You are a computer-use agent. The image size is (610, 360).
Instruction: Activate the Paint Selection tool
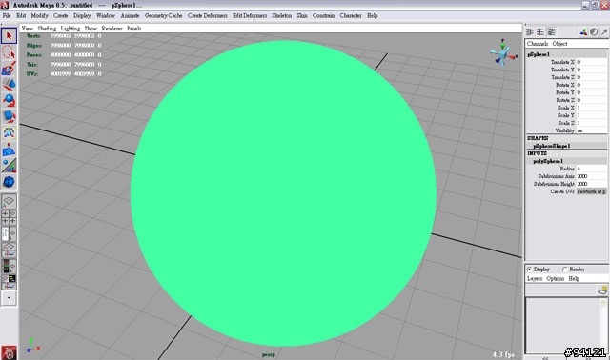[9, 69]
